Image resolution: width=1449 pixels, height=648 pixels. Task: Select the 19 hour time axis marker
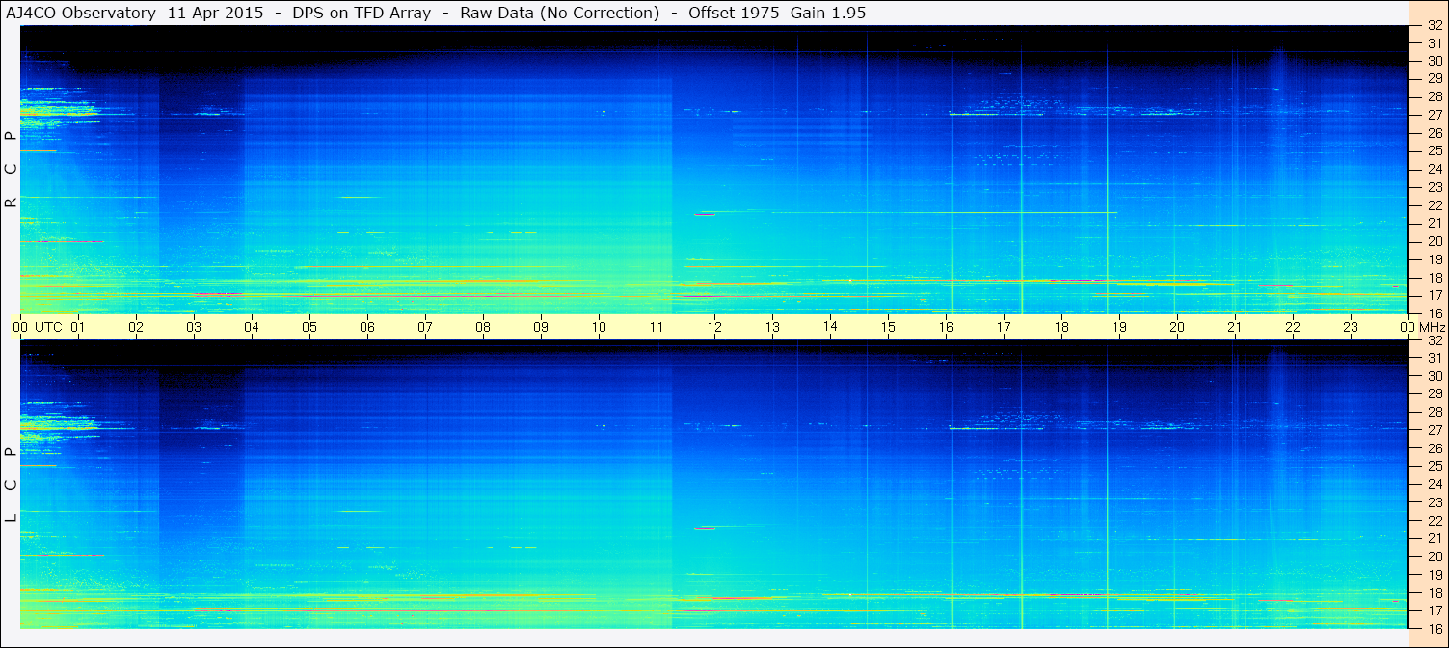[1119, 327]
